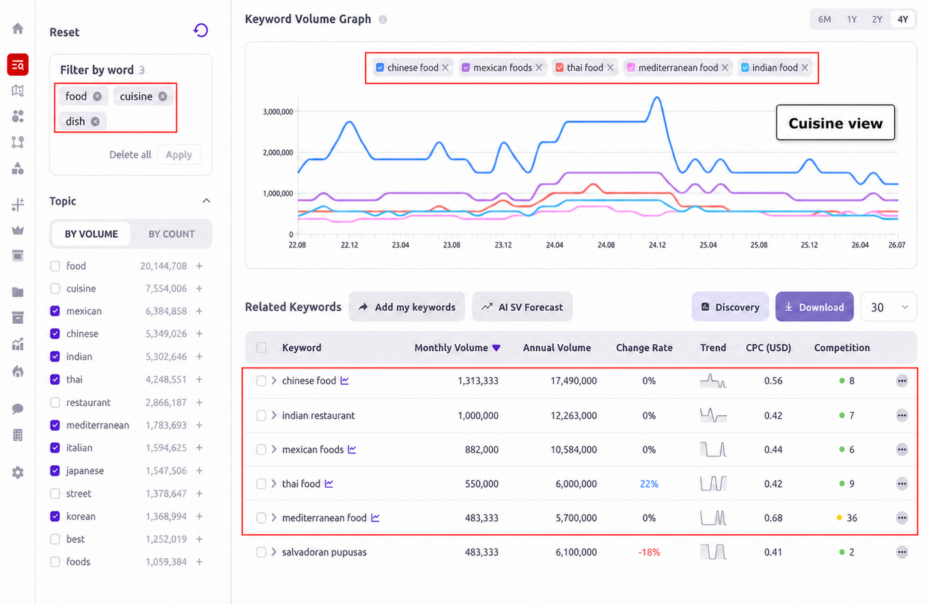Click the graph icon next to 'thai food' row
Image resolution: width=929 pixels, height=604 pixels.
click(329, 483)
